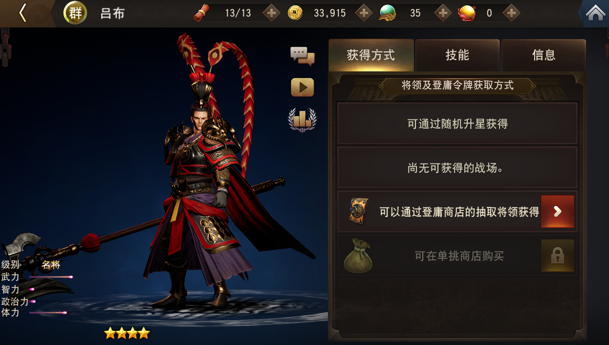This screenshot has width=609, height=345.
Task: Tap the 登庸 card icon
Action: (358, 211)
